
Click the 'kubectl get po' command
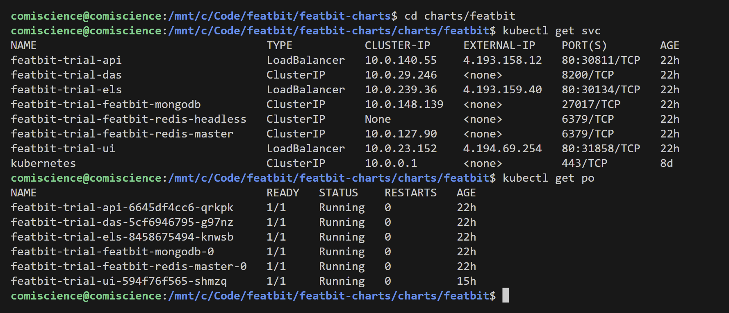click(x=548, y=178)
